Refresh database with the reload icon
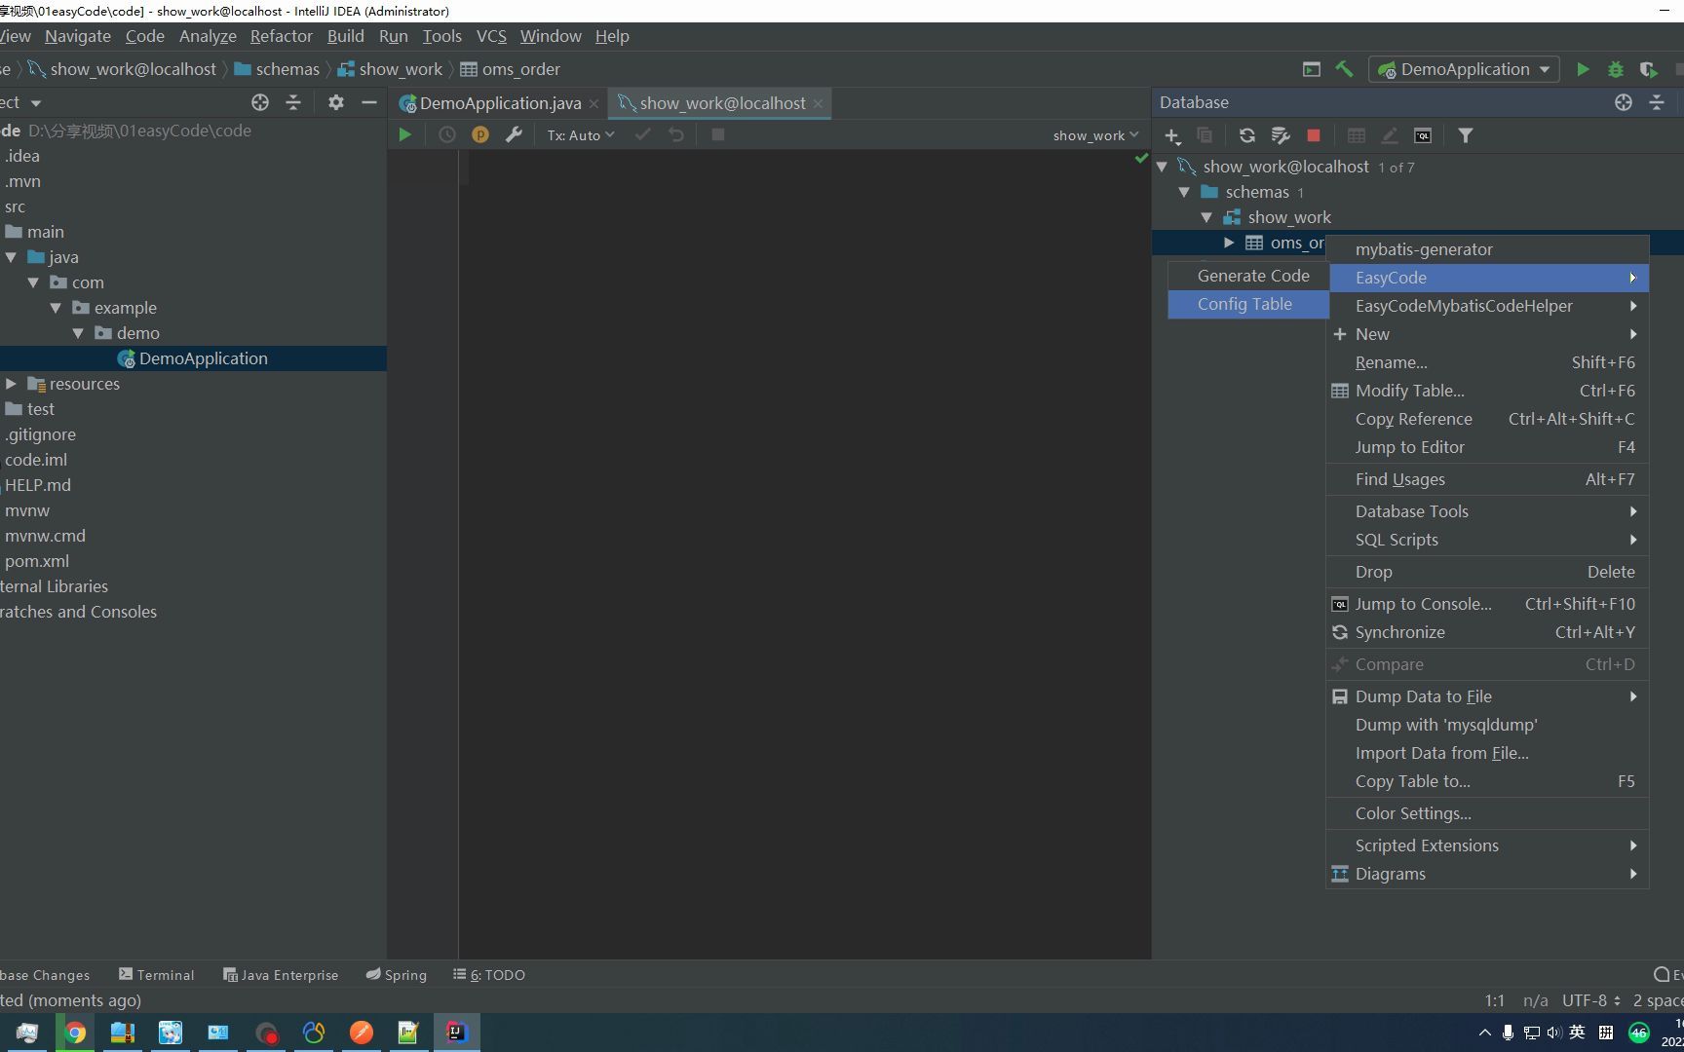 pyautogui.click(x=1247, y=135)
